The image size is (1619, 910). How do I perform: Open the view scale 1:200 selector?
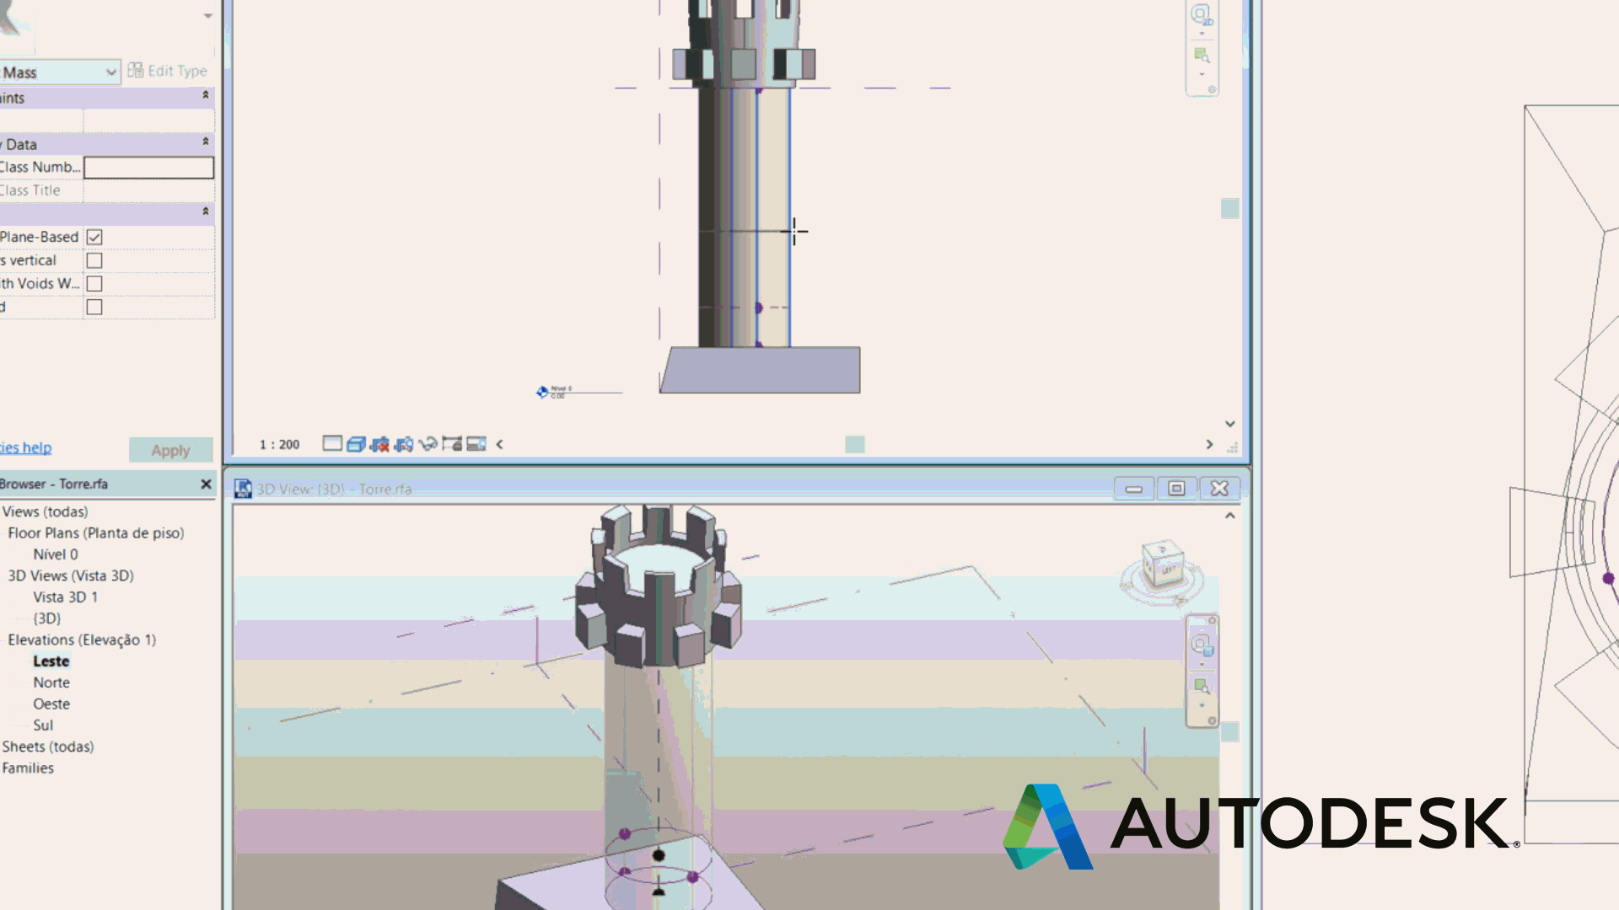[279, 445]
